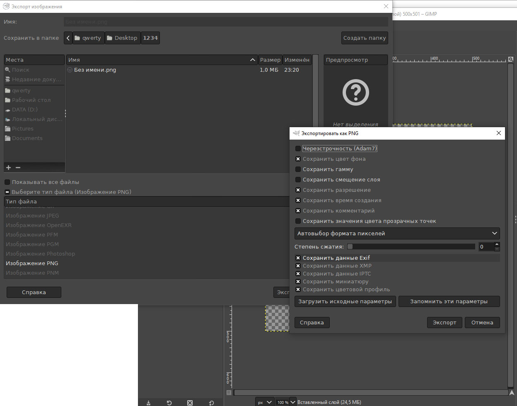The height and width of the screenshot is (406, 517).
Task: Open the Автовыбор формата пикселей dropdown
Action: pyautogui.click(x=397, y=234)
